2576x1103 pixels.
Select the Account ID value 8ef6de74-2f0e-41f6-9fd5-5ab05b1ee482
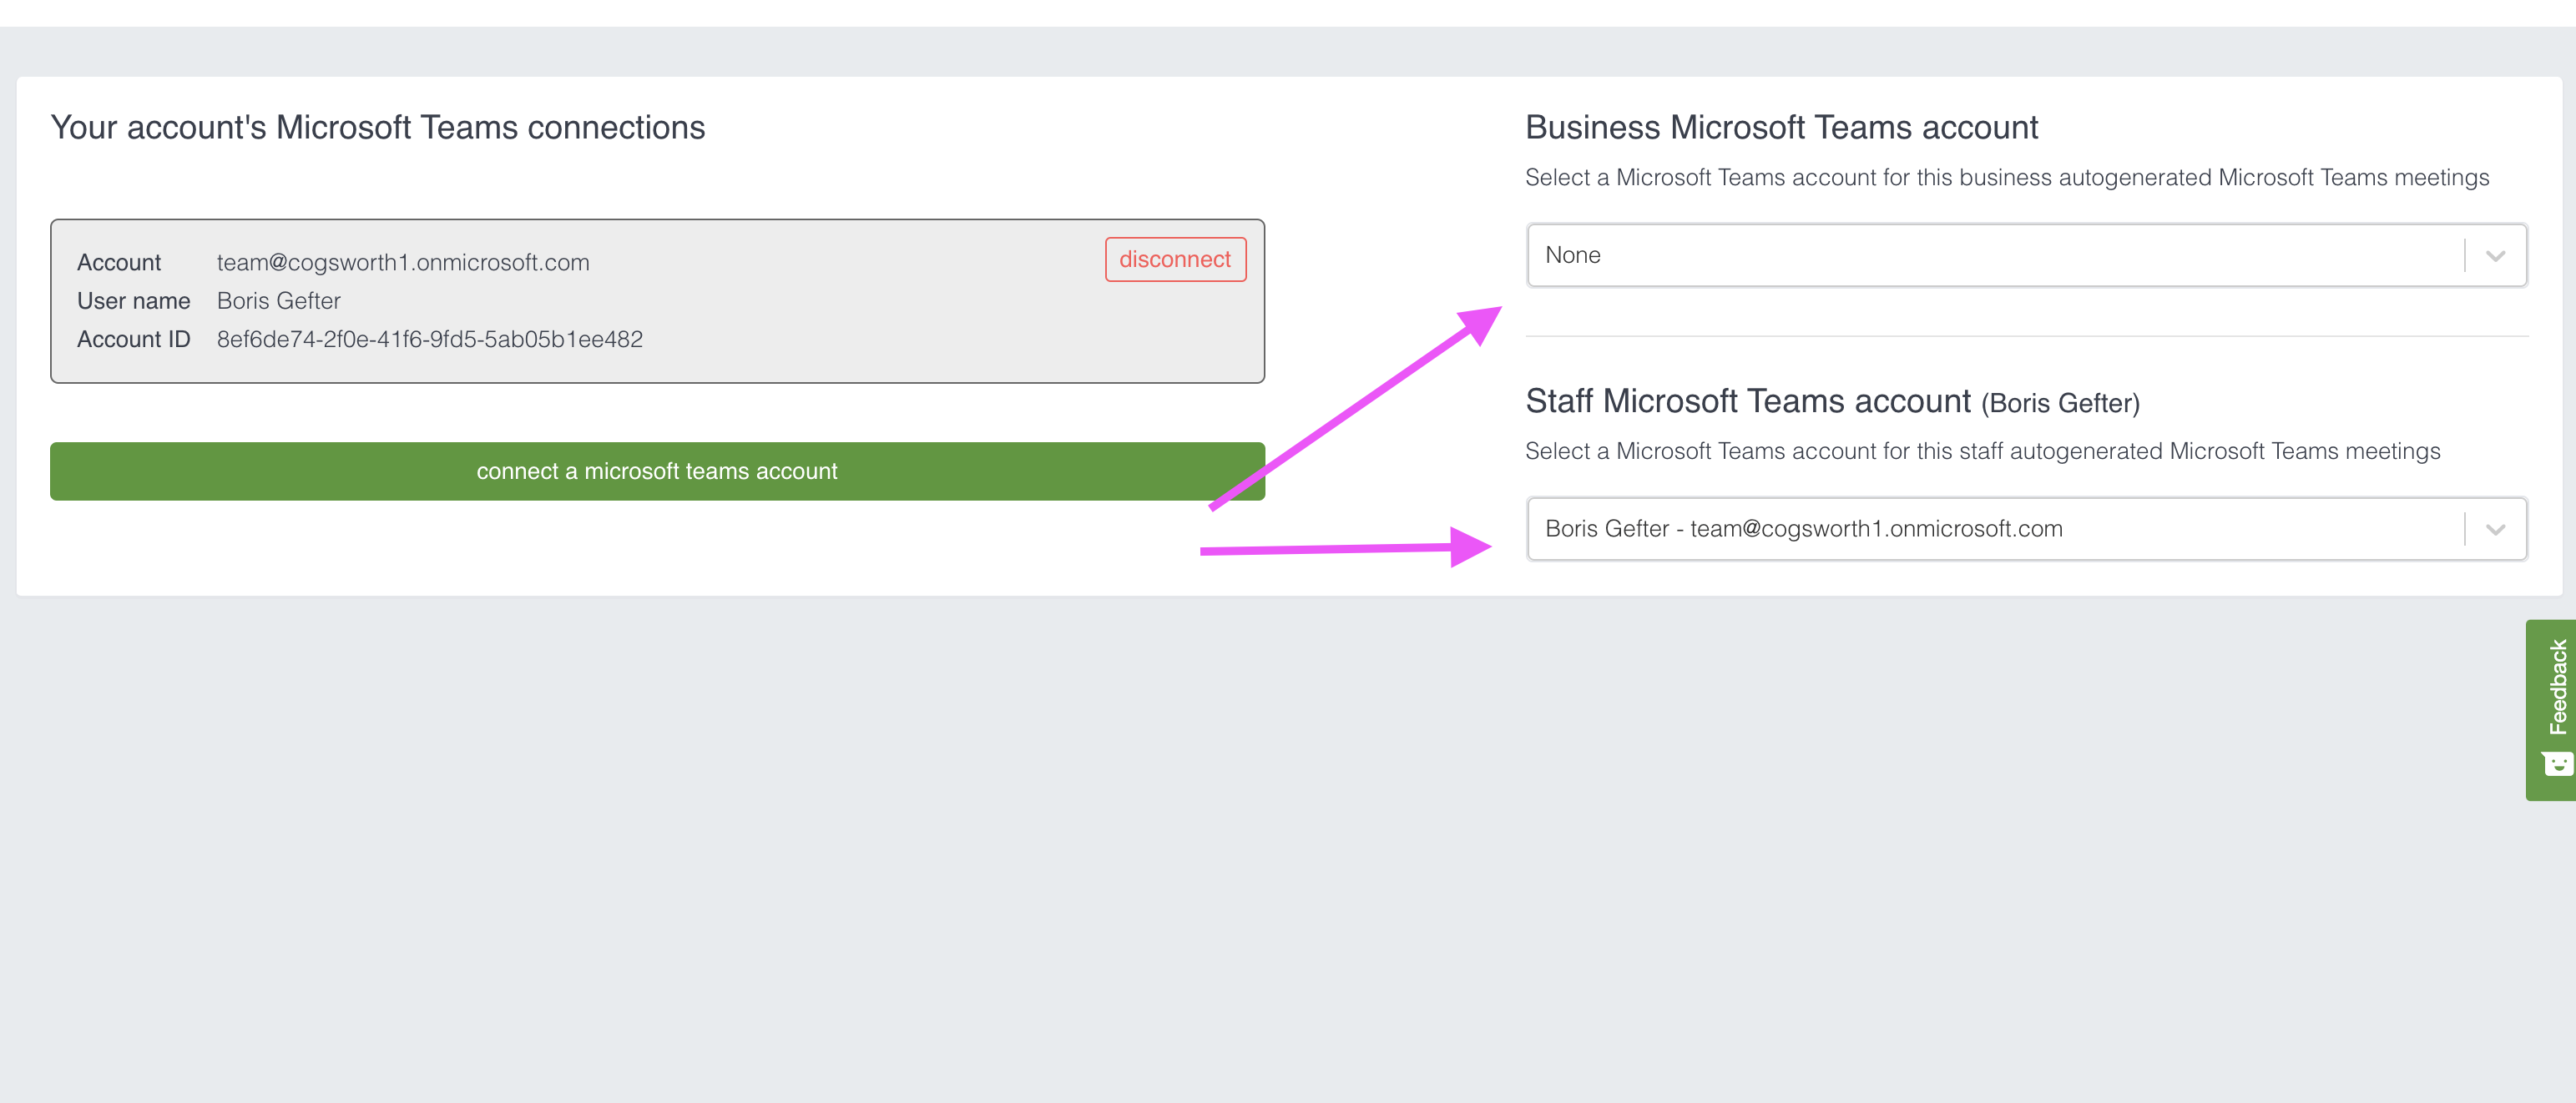(x=430, y=340)
